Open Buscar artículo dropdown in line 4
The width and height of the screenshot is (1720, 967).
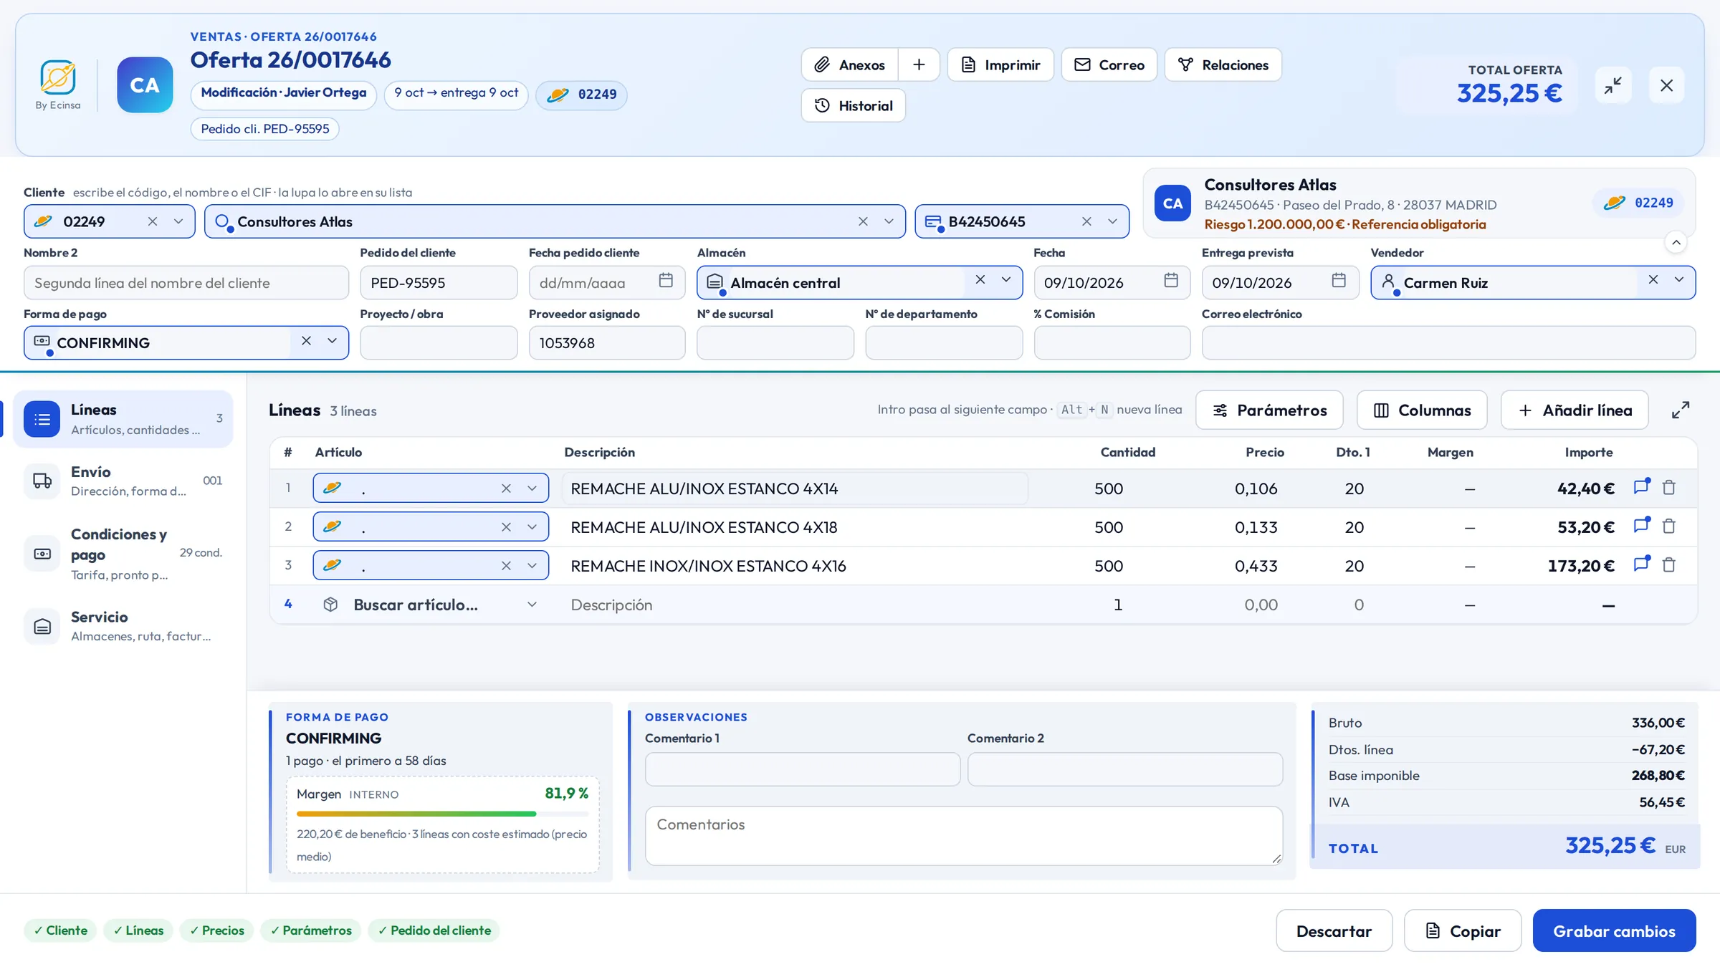point(532,605)
